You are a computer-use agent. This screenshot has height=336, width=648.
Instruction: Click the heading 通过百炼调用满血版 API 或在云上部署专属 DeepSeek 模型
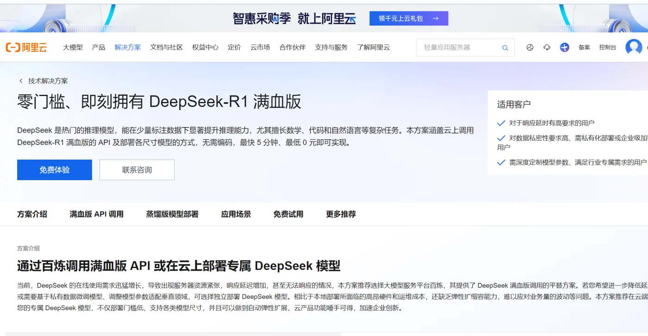[x=179, y=266]
